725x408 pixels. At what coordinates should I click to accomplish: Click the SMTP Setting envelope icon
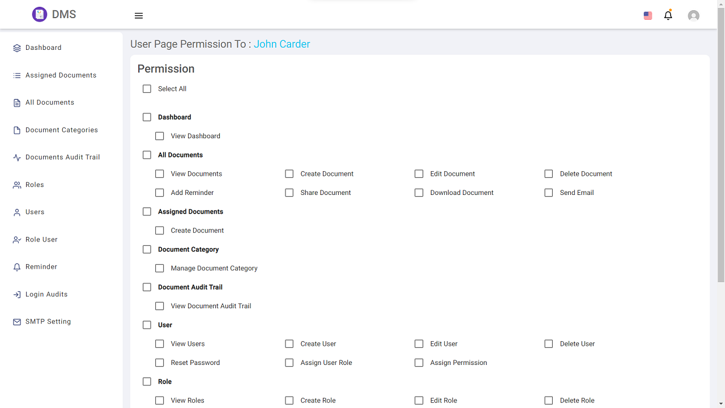(17, 322)
